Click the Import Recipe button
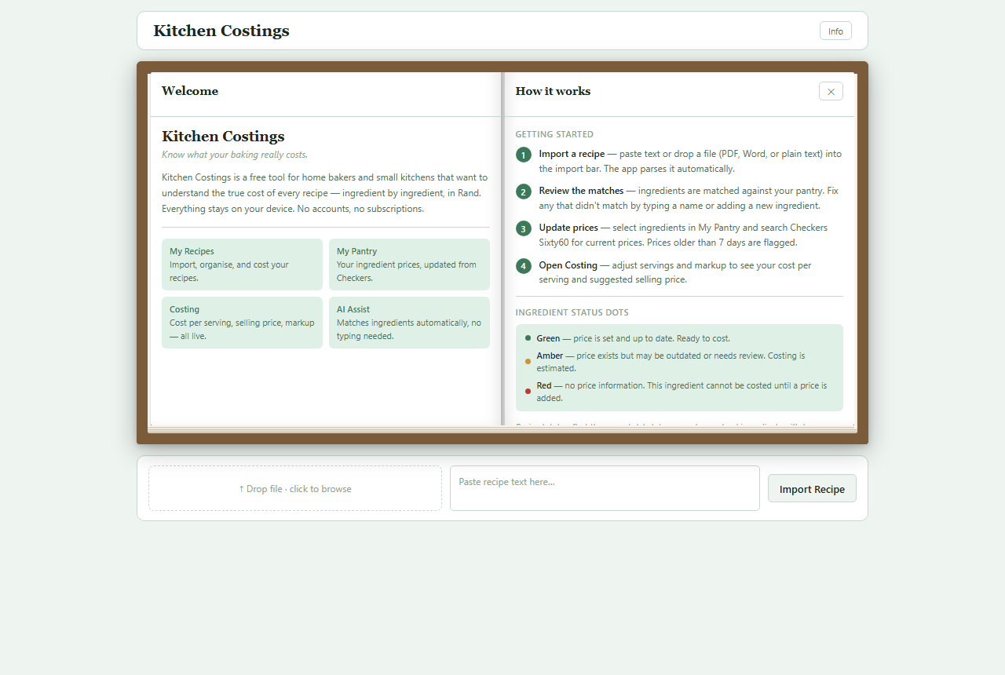This screenshot has height=675, width=1005. [812, 488]
